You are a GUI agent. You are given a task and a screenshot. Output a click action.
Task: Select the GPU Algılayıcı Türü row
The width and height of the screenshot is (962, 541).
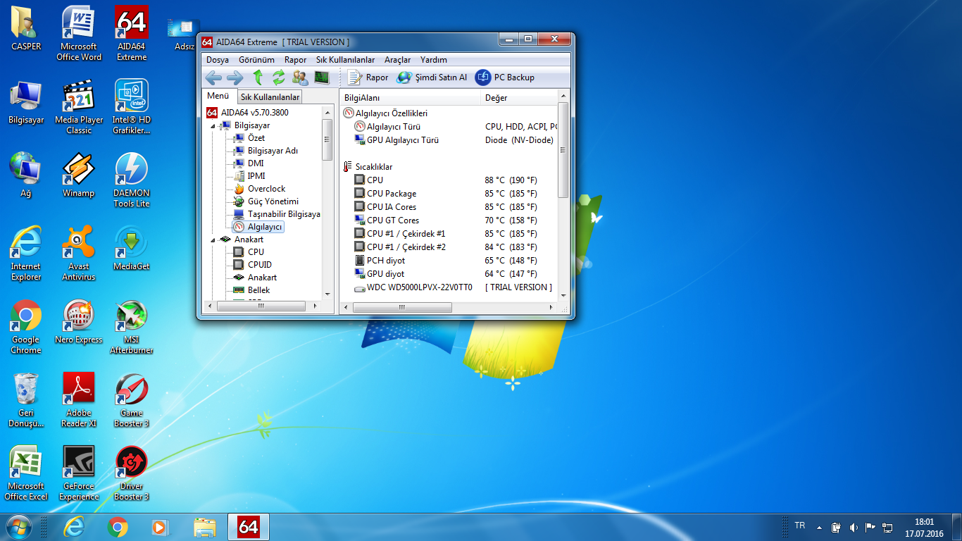point(449,140)
